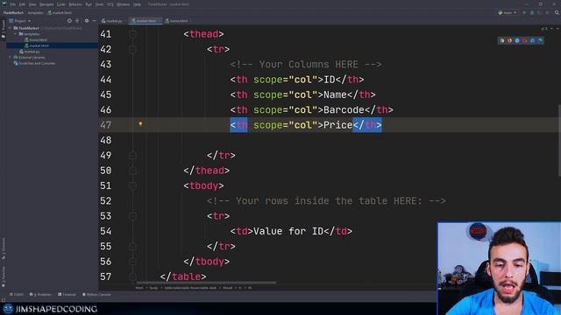Click the yellow intention bulb on line 47
The height and width of the screenshot is (315, 561).
point(140,123)
